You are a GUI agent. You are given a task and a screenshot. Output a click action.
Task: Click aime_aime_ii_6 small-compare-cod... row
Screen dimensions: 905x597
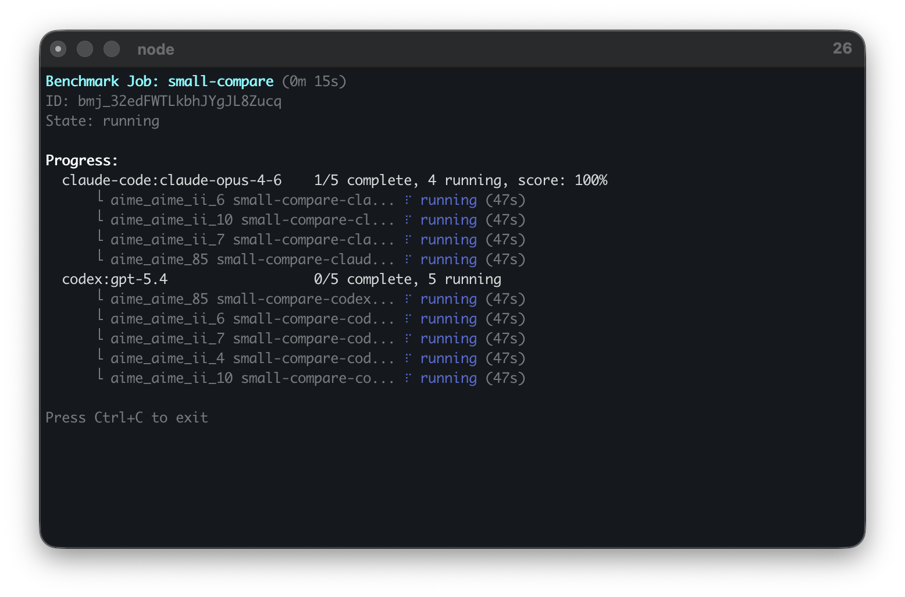pyautogui.click(x=312, y=319)
